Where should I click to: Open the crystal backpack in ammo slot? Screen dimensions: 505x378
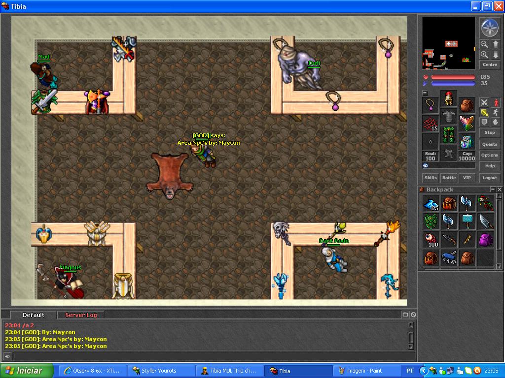[x=467, y=141]
